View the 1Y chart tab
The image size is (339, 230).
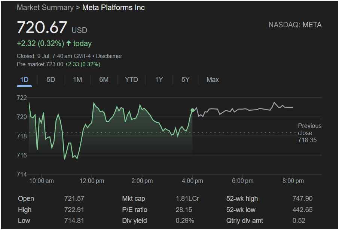pyautogui.click(x=159, y=80)
